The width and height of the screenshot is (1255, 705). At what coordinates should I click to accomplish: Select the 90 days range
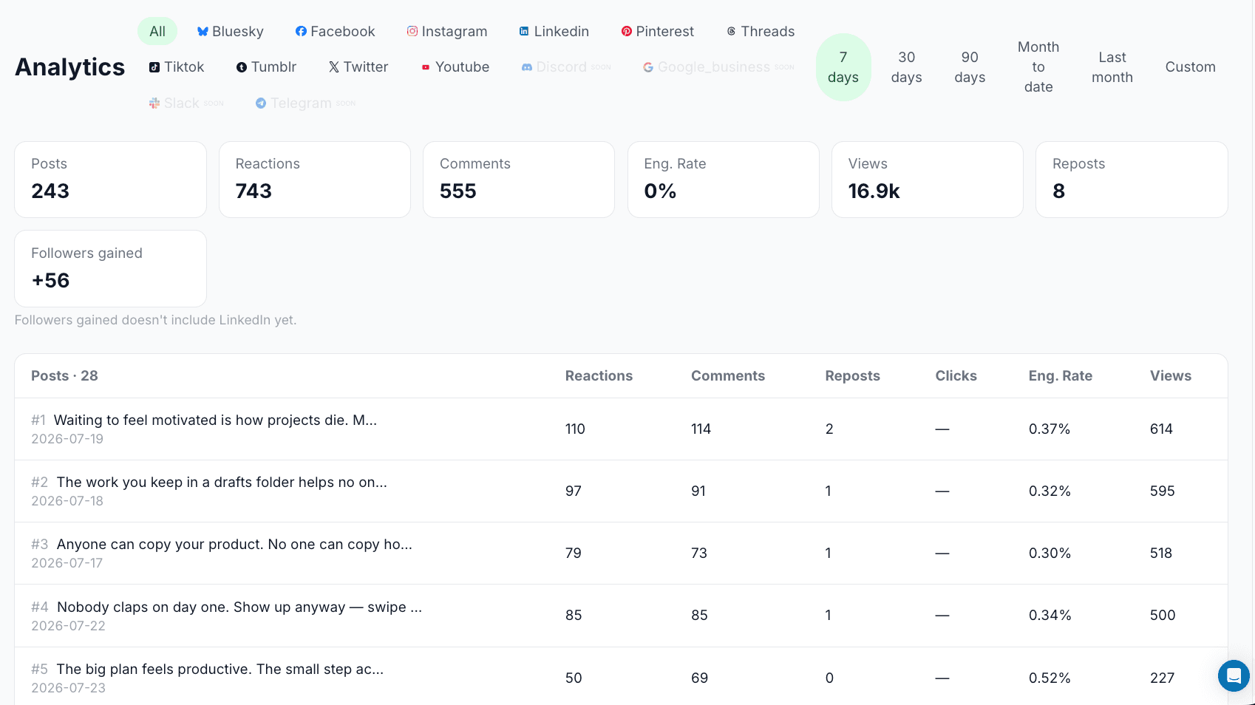click(x=970, y=67)
